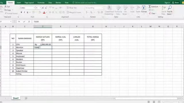Click the Insert Function fx icon
184x103 pixels.
(x=29, y=22)
